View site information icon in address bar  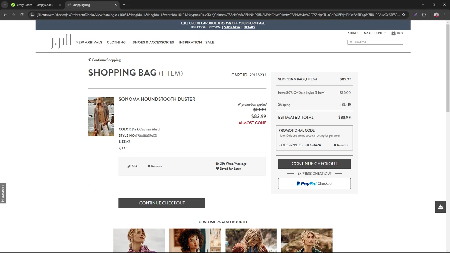pyautogui.click(x=32, y=15)
